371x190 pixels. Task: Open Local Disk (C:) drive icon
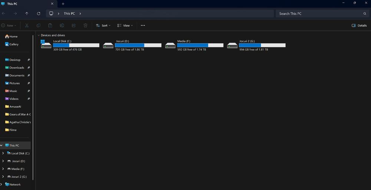coord(46,44)
